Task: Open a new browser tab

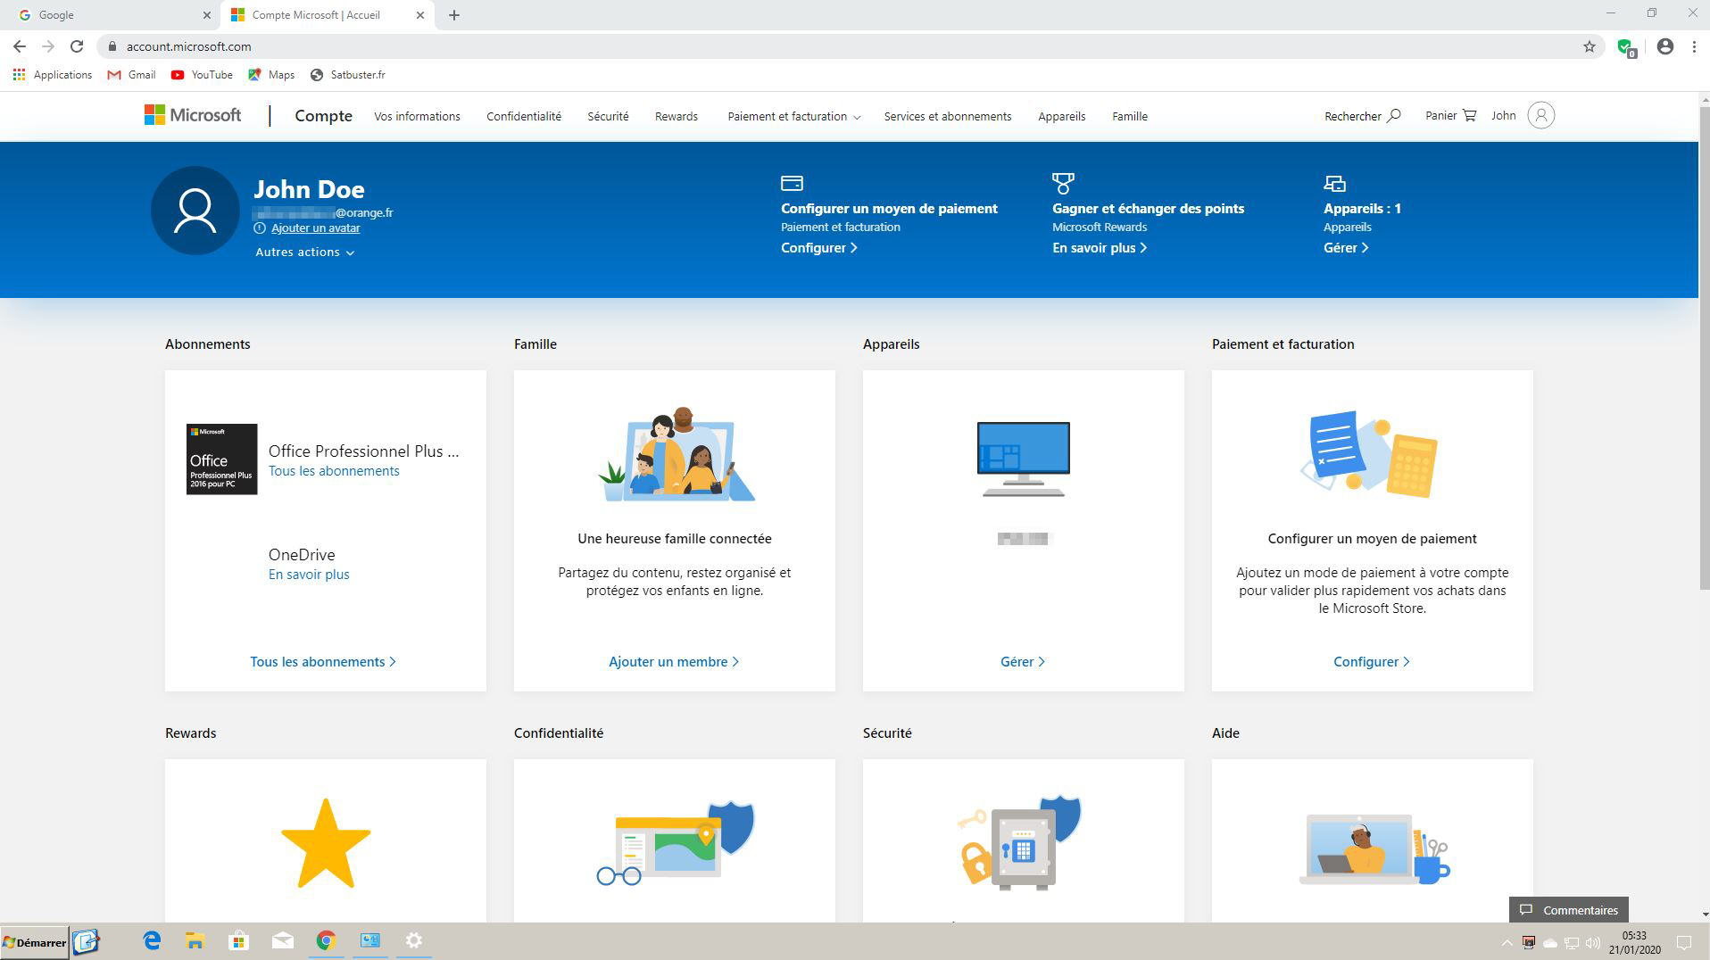Action: 453,15
